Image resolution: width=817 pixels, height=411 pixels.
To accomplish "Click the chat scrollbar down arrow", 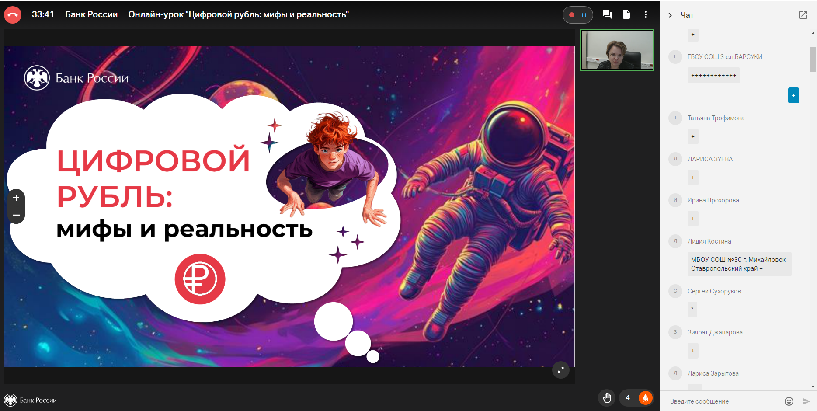I will coord(813,387).
